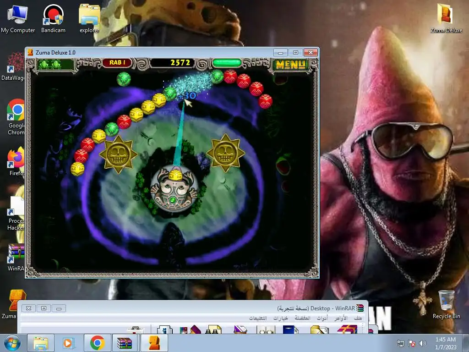Open Windows Media Player from the taskbar

69,343
